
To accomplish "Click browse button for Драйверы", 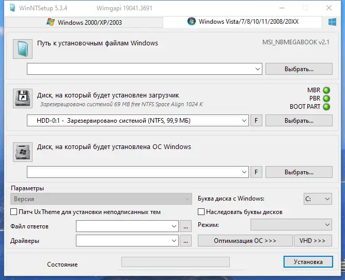I will 186,241.
